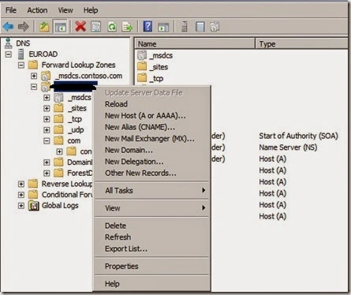Choose Refresh from context menu
351x295 pixels.
152,237
